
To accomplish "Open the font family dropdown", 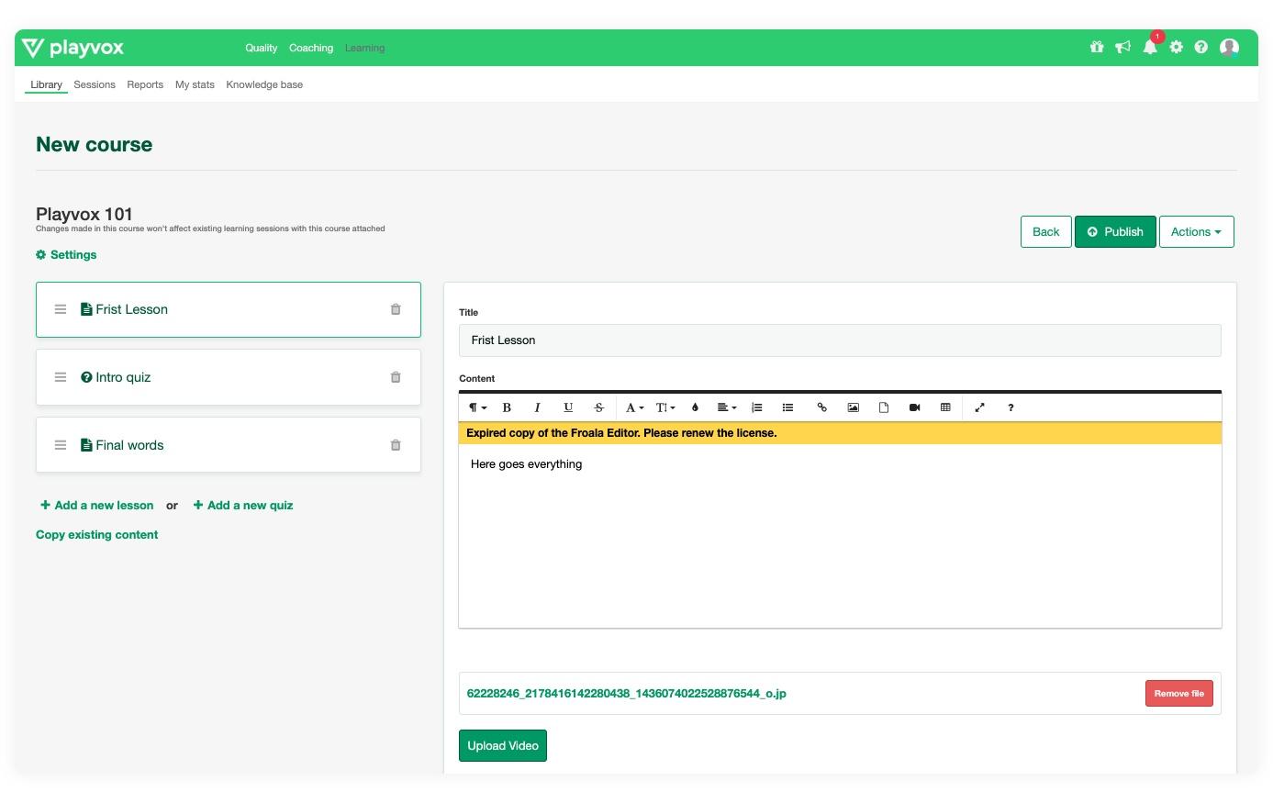I will 634,407.
